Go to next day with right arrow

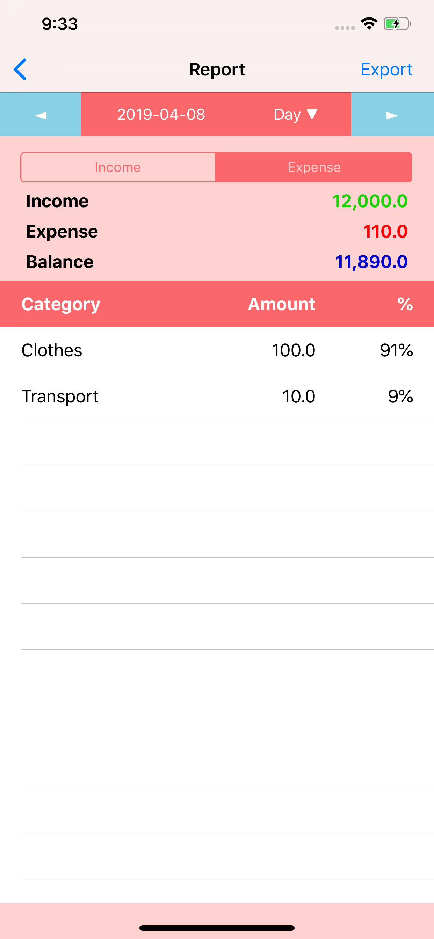(x=392, y=115)
